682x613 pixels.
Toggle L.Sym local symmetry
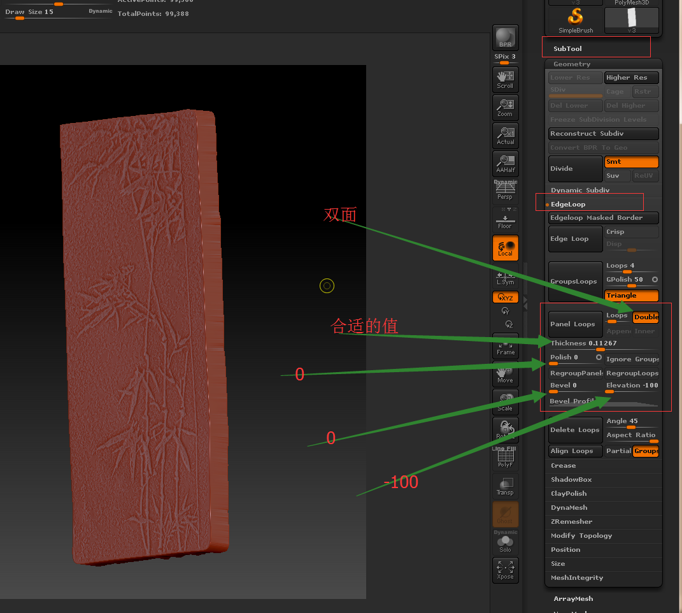pyautogui.click(x=505, y=276)
